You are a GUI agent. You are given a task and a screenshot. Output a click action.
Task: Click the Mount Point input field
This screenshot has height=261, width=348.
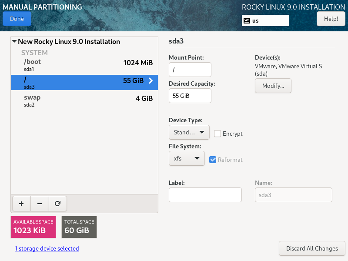(x=190, y=70)
